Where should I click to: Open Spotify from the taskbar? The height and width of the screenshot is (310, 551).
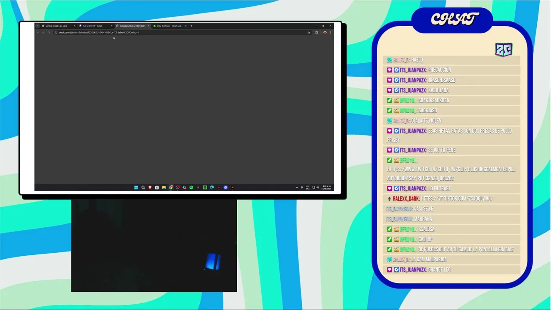click(191, 187)
